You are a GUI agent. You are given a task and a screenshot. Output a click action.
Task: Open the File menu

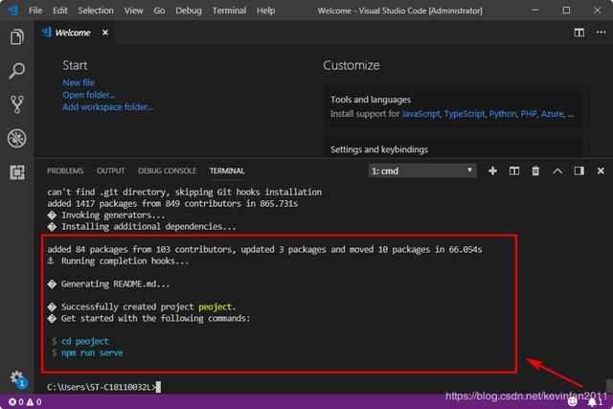[x=35, y=11]
